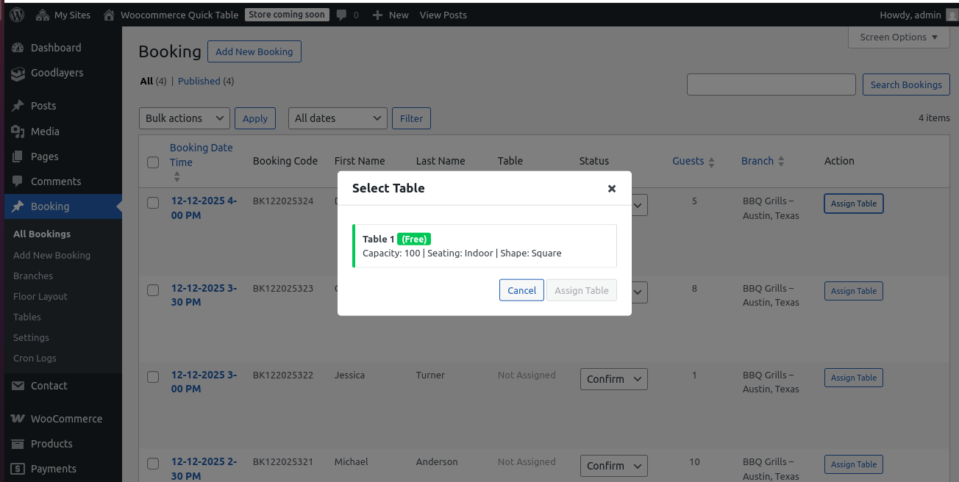The height and width of the screenshot is (482, 959).
Task: Open the Floor Layout submenu item
Action: [40, 297]
